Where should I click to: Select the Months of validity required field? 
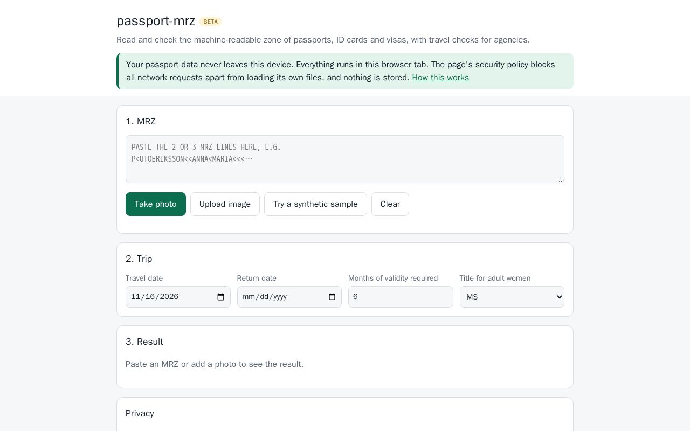pos(401,297)
